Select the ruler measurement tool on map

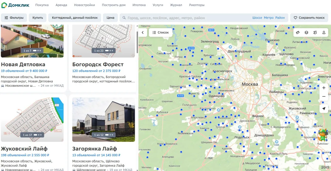pos(298,33)
